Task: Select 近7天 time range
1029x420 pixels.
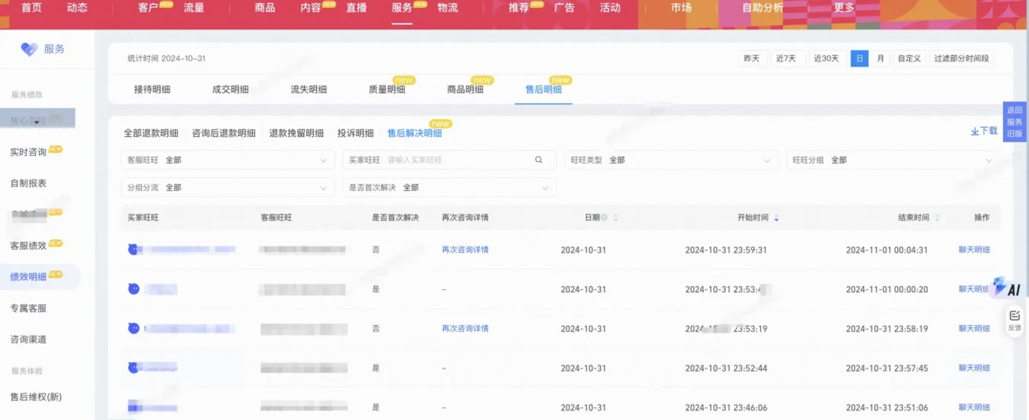Action: tap(786, 59)
